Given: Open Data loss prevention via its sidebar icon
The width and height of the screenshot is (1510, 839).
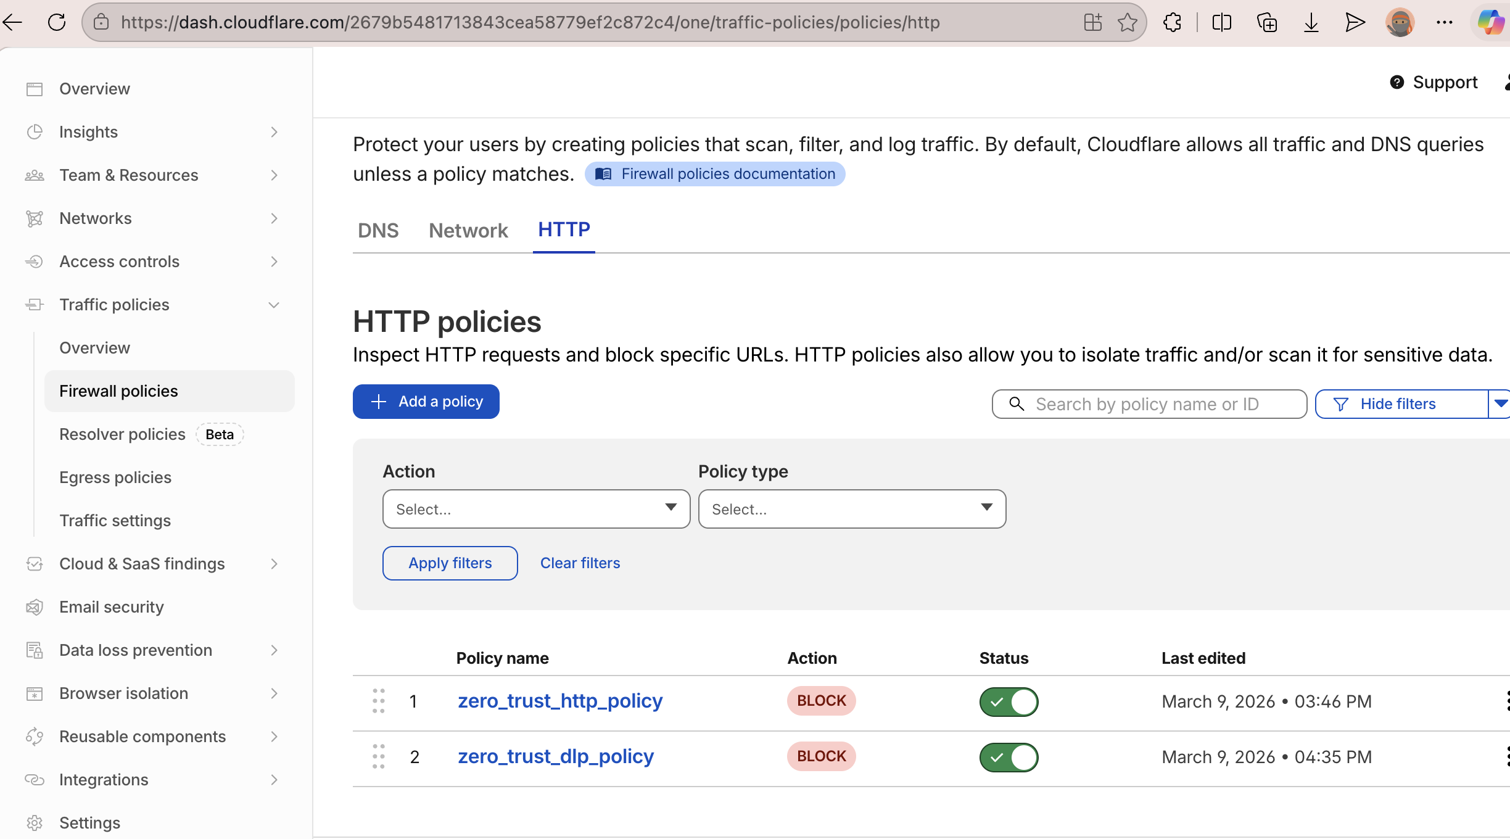Looking at the screenshot, I should [35, 650].
